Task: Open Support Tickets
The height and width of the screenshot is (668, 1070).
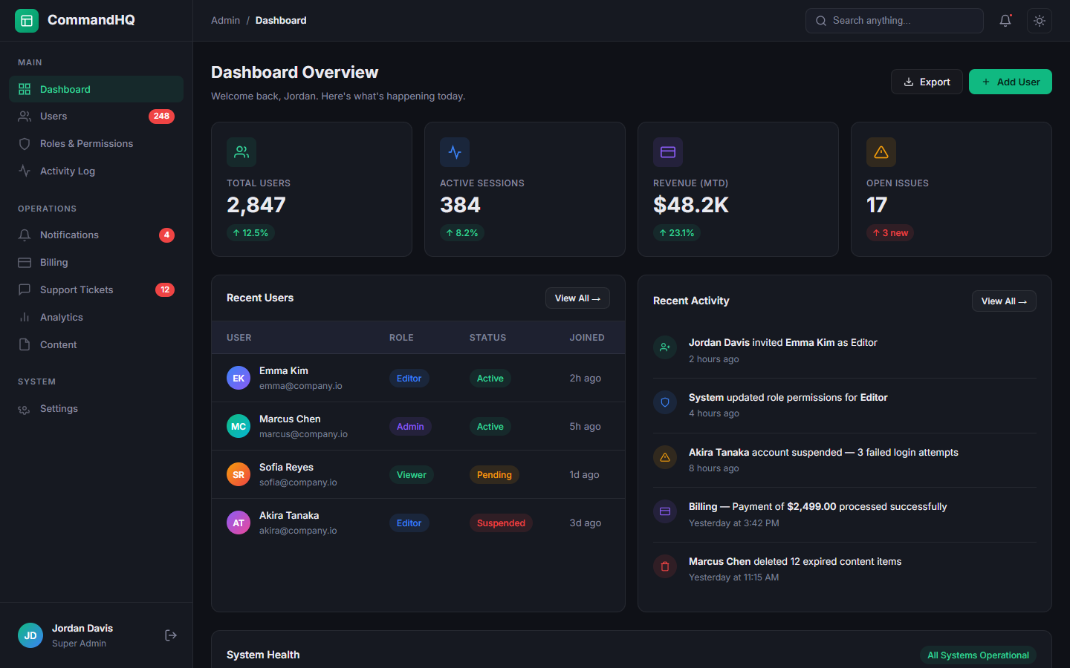Action: tap(96, 290)
